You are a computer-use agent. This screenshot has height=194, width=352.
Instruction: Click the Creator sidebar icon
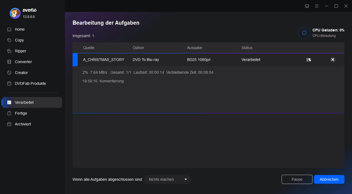9,73
